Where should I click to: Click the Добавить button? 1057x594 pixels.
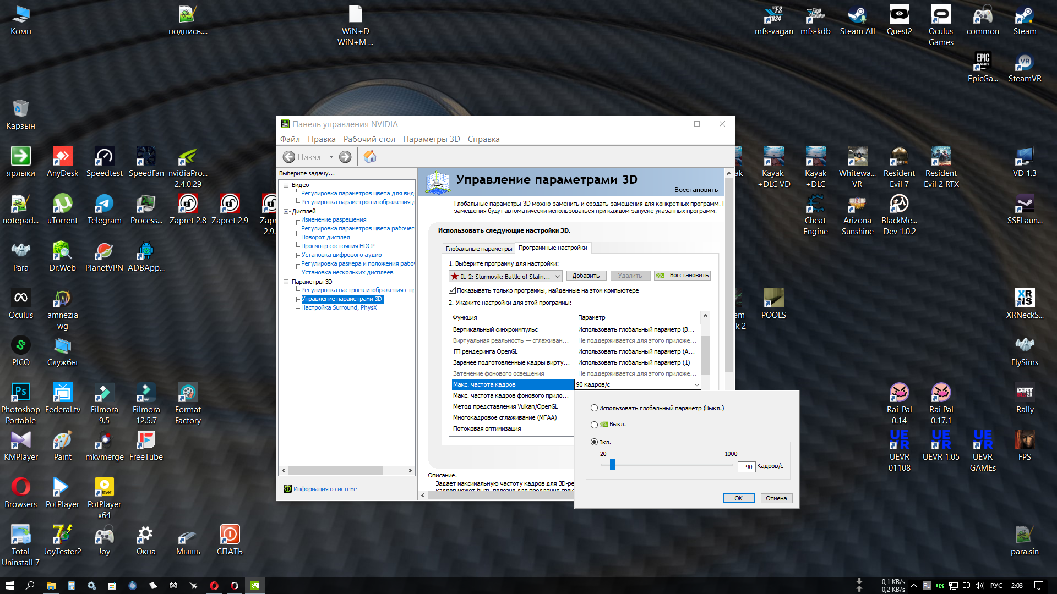pos(586,276)
